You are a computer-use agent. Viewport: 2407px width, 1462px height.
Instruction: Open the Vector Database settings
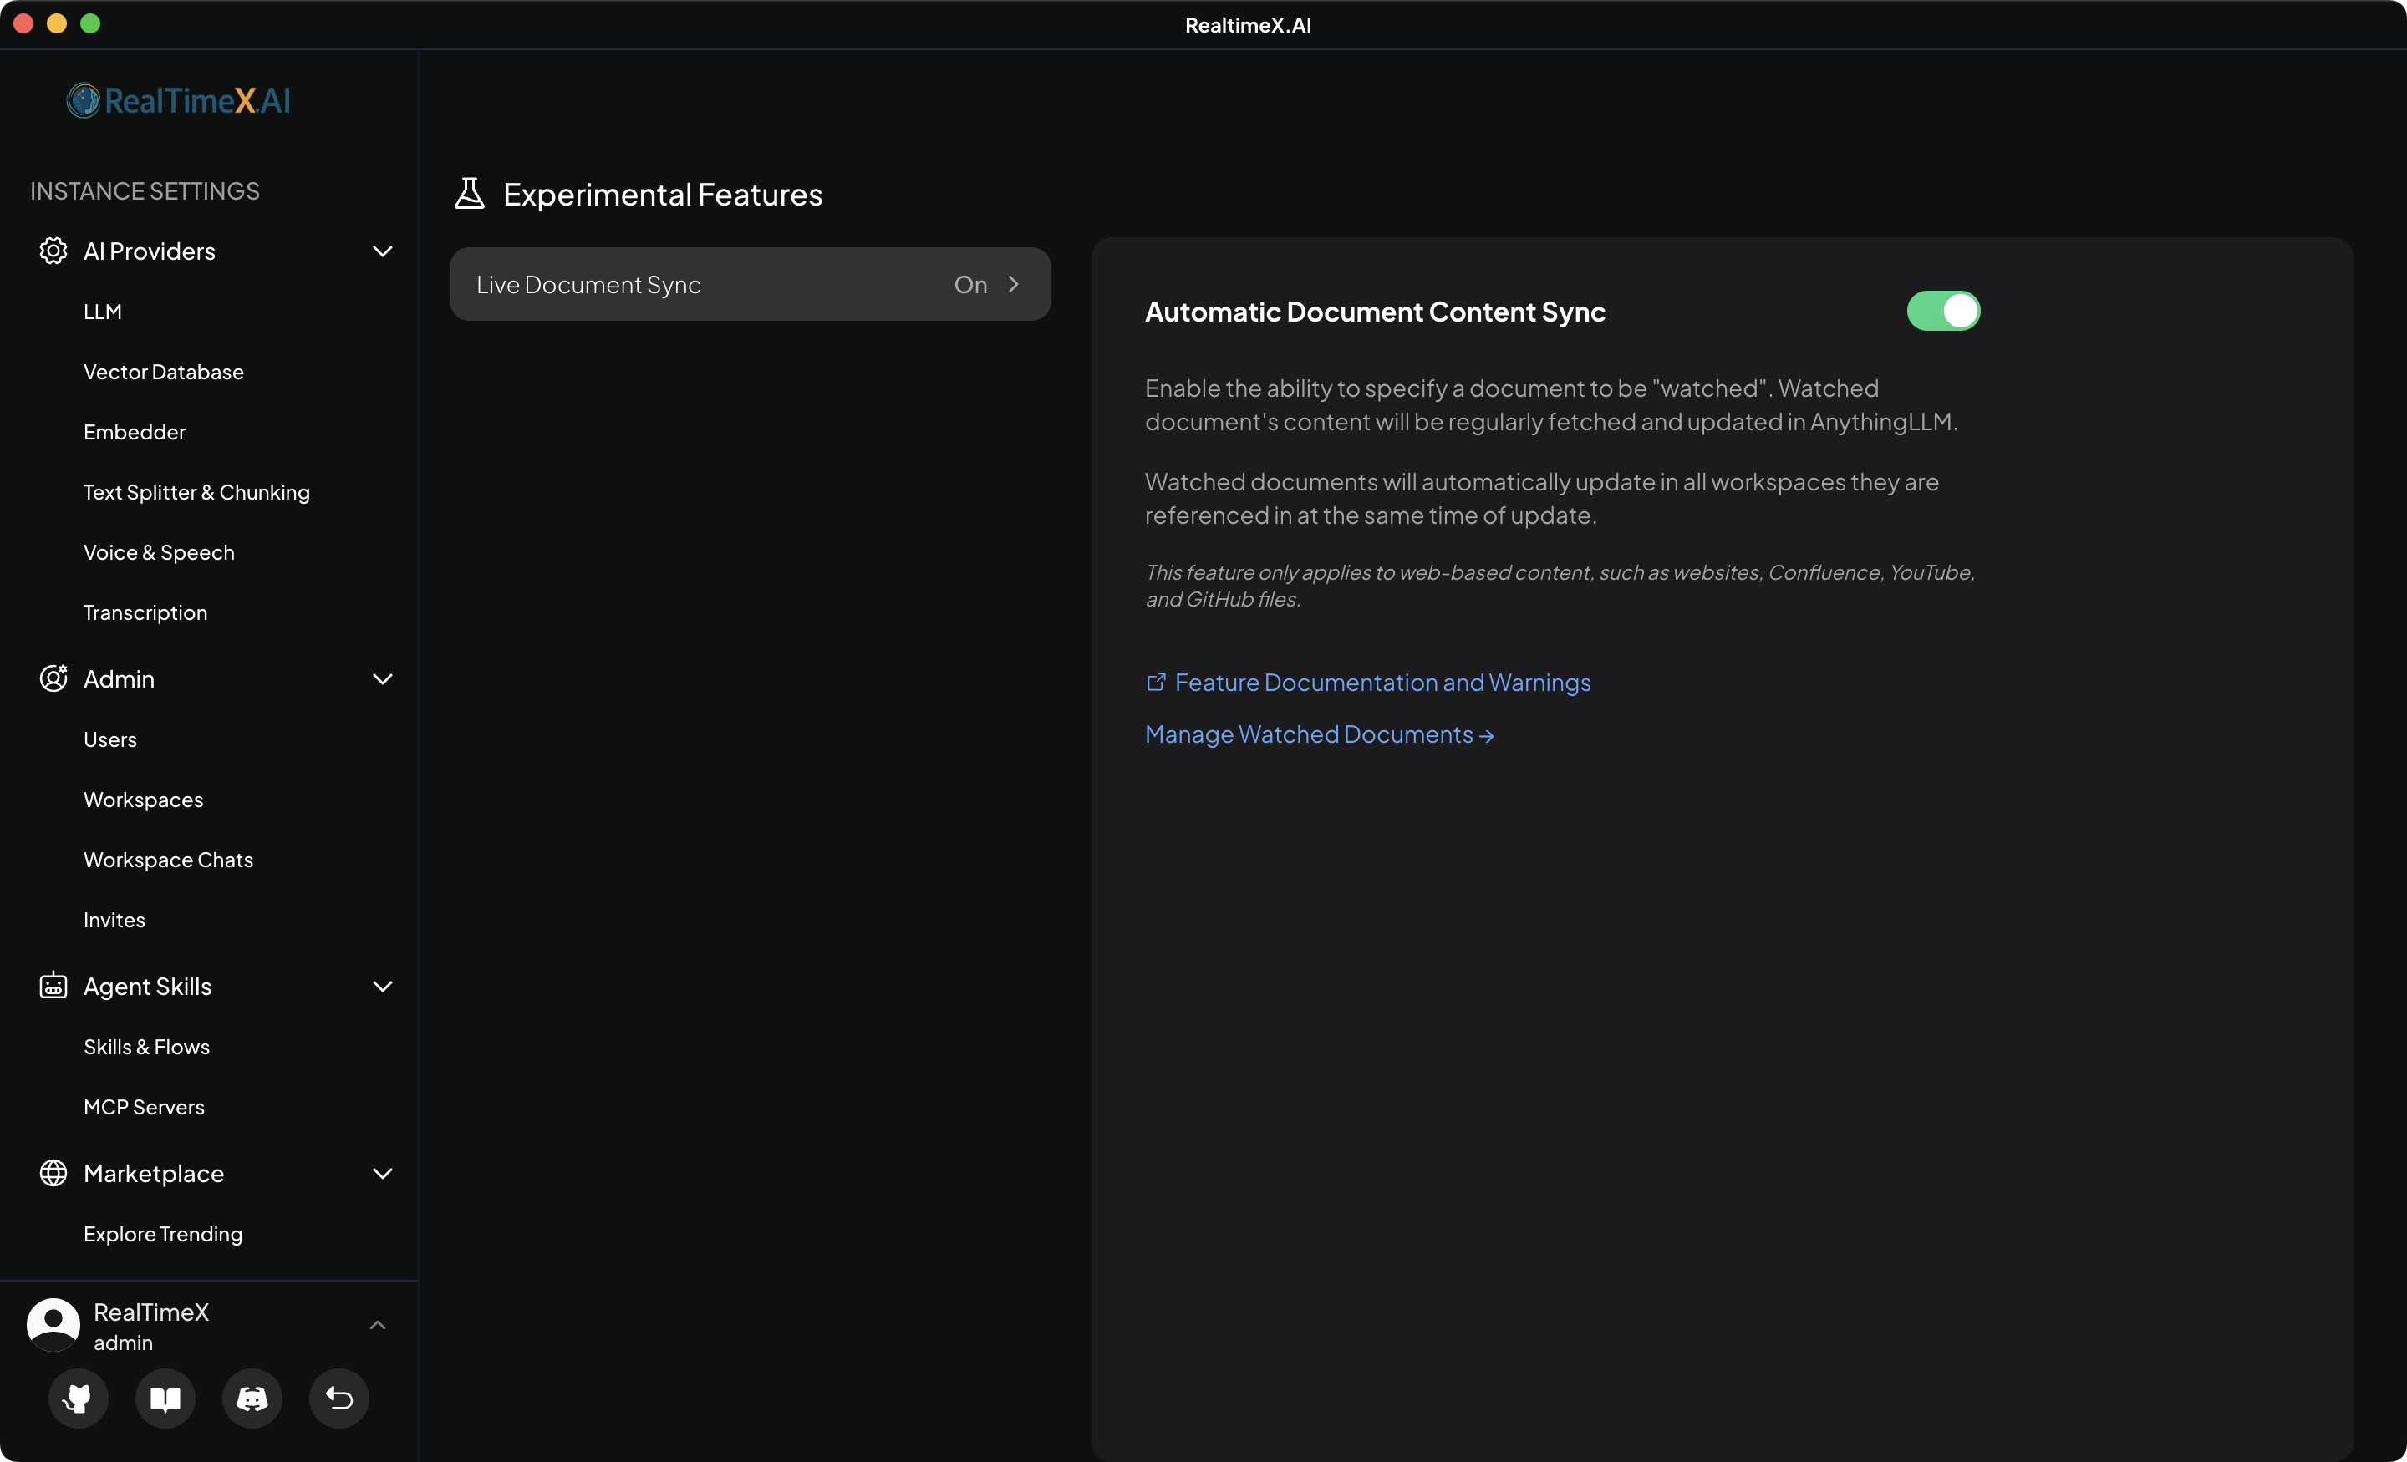tap(163, 372)
